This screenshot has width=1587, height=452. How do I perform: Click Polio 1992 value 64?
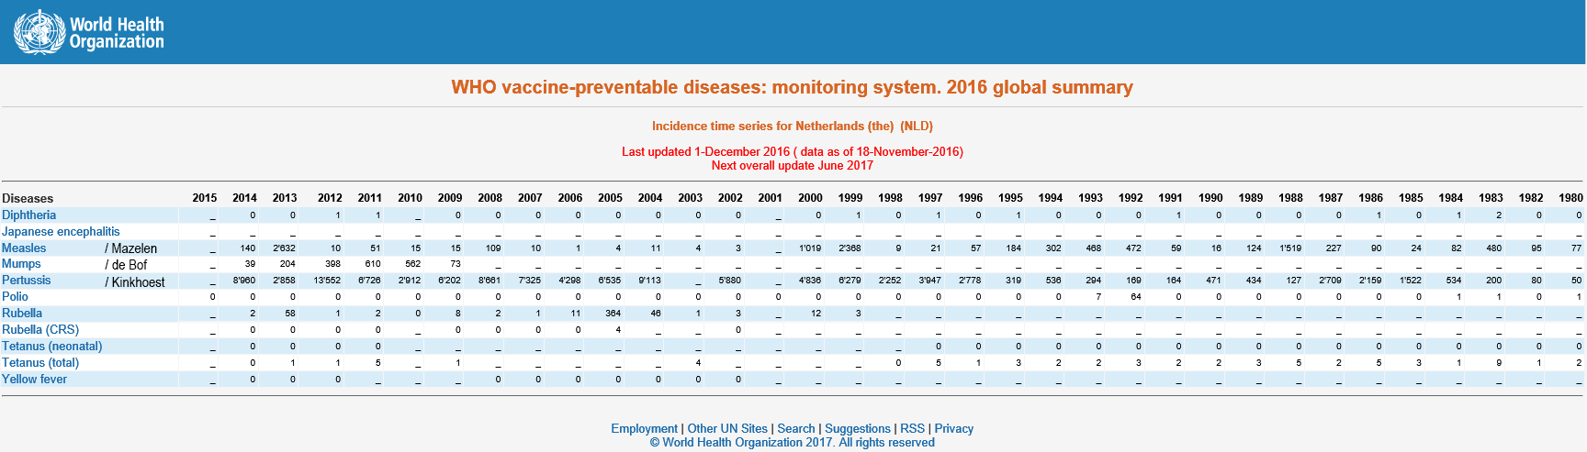pos(1135,297)
